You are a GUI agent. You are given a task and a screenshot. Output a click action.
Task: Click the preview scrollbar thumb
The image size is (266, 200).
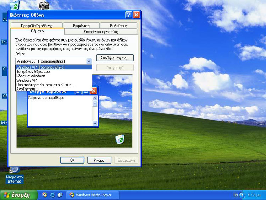[95, 104]
